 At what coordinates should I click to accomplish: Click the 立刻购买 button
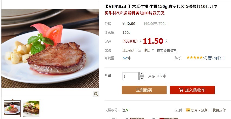pyautogui.click(x=144, y=90)
